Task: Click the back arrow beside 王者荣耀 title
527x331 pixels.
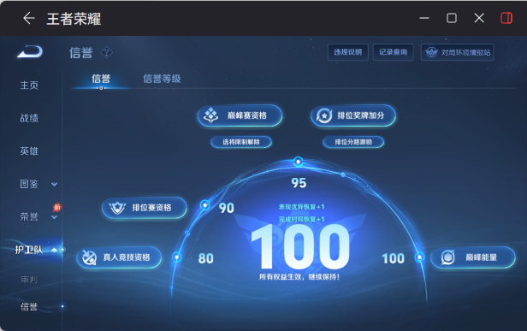Action: click(x=29, y=18)
